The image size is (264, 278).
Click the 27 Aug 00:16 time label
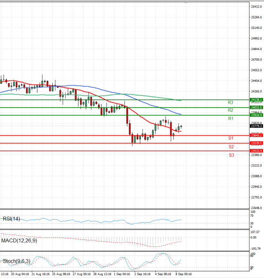(x=81, y=274)
